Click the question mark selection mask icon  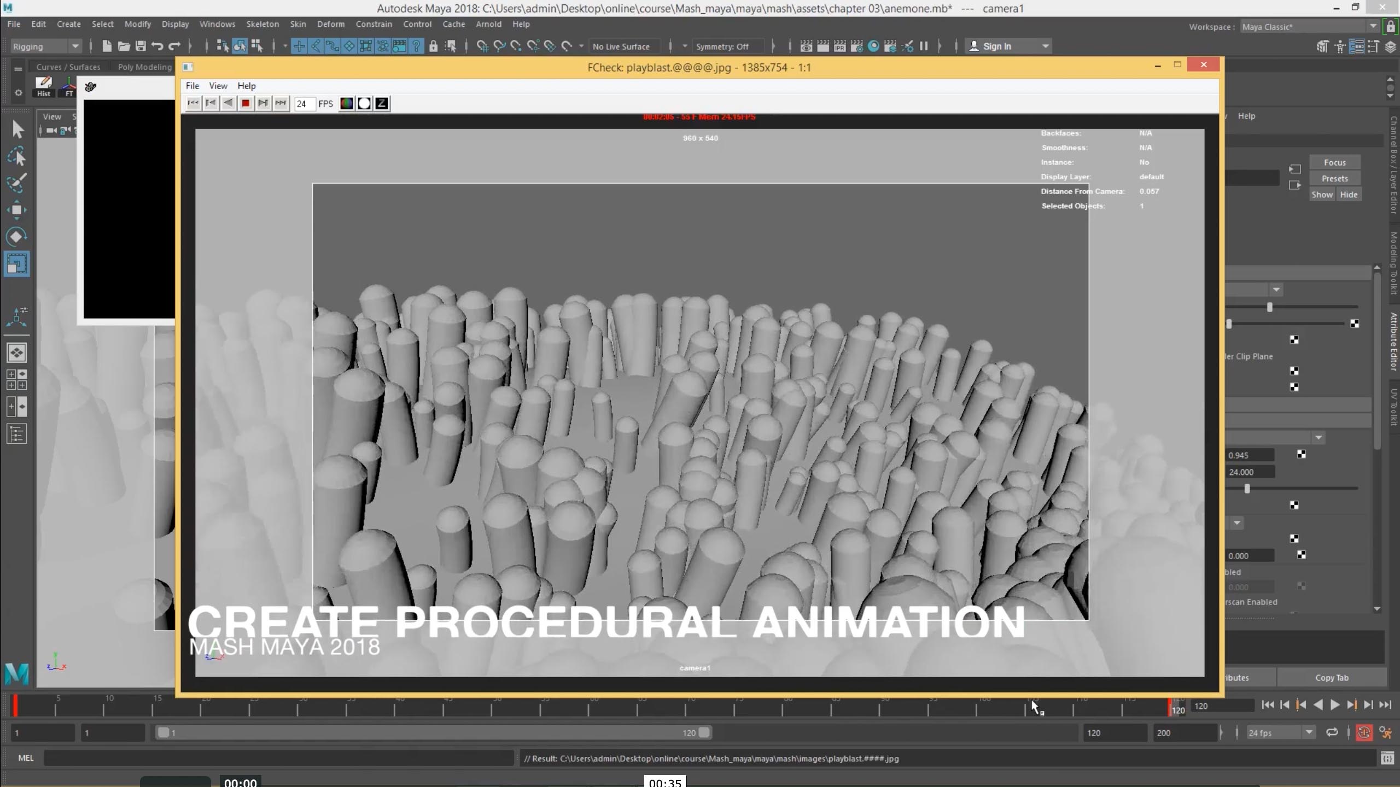tap(417, 46)
